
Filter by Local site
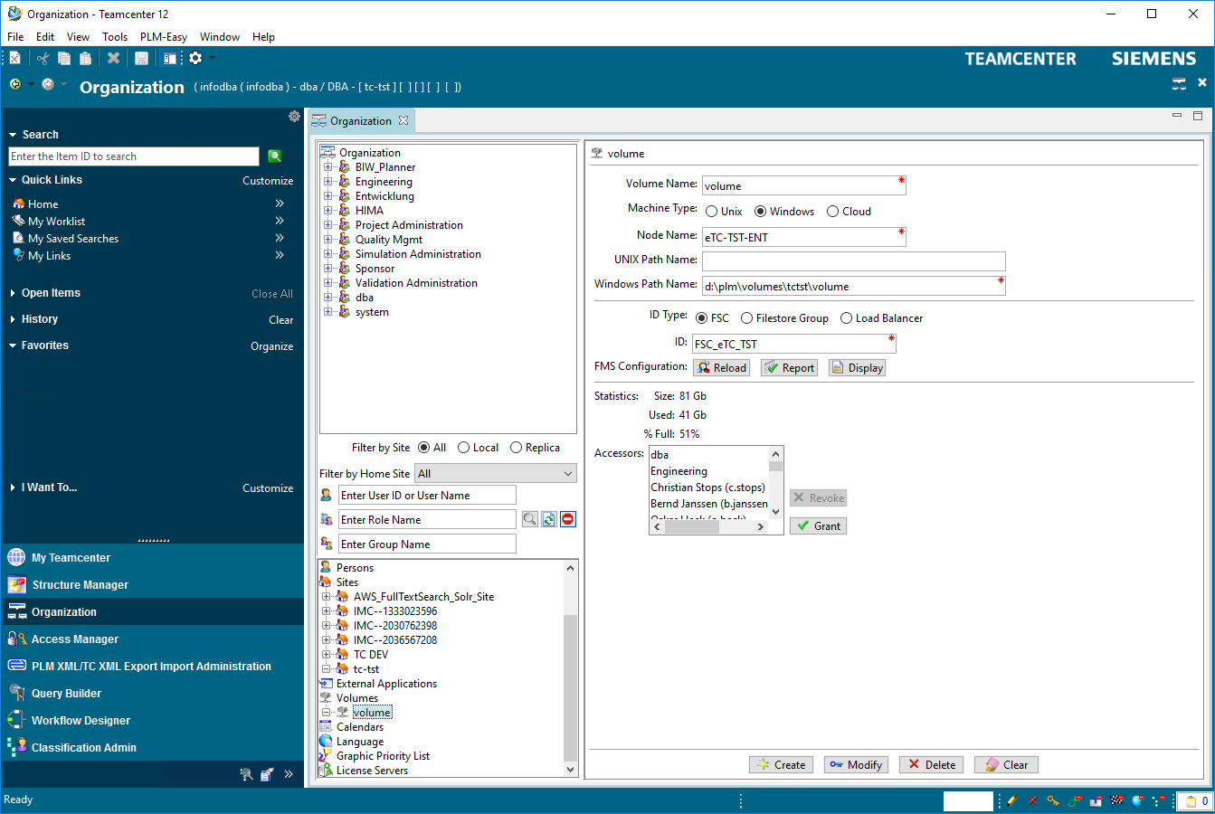(x=464, y=448)
